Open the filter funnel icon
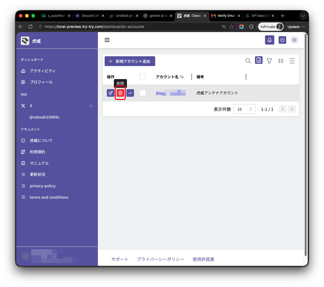This screenshot has width=324, height=287. (x=269, y=61)
